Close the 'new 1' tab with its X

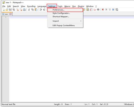point(11,14)
